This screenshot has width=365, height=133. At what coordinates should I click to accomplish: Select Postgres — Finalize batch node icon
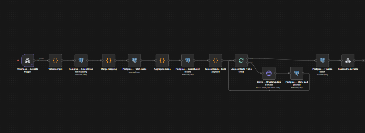[323, 61]
